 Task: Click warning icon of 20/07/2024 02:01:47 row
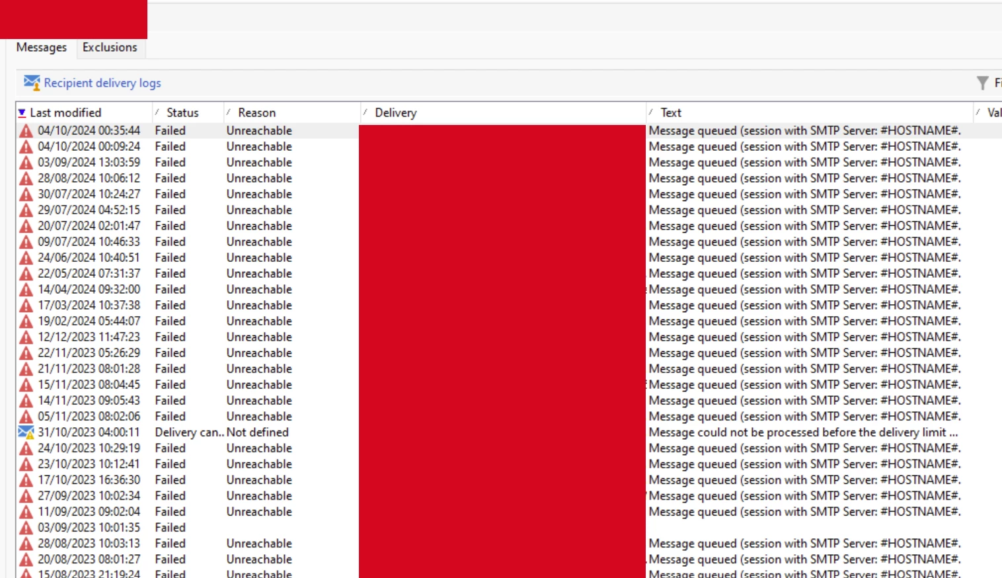[x=26, y=226]
